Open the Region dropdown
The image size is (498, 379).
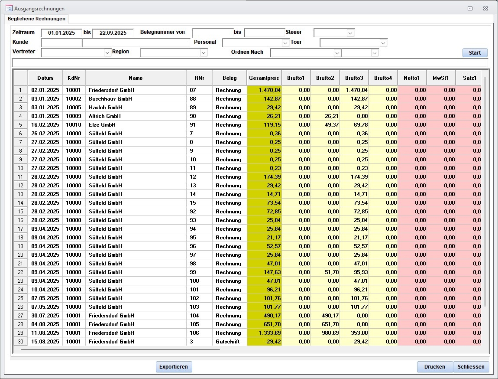tap(204, 52)
